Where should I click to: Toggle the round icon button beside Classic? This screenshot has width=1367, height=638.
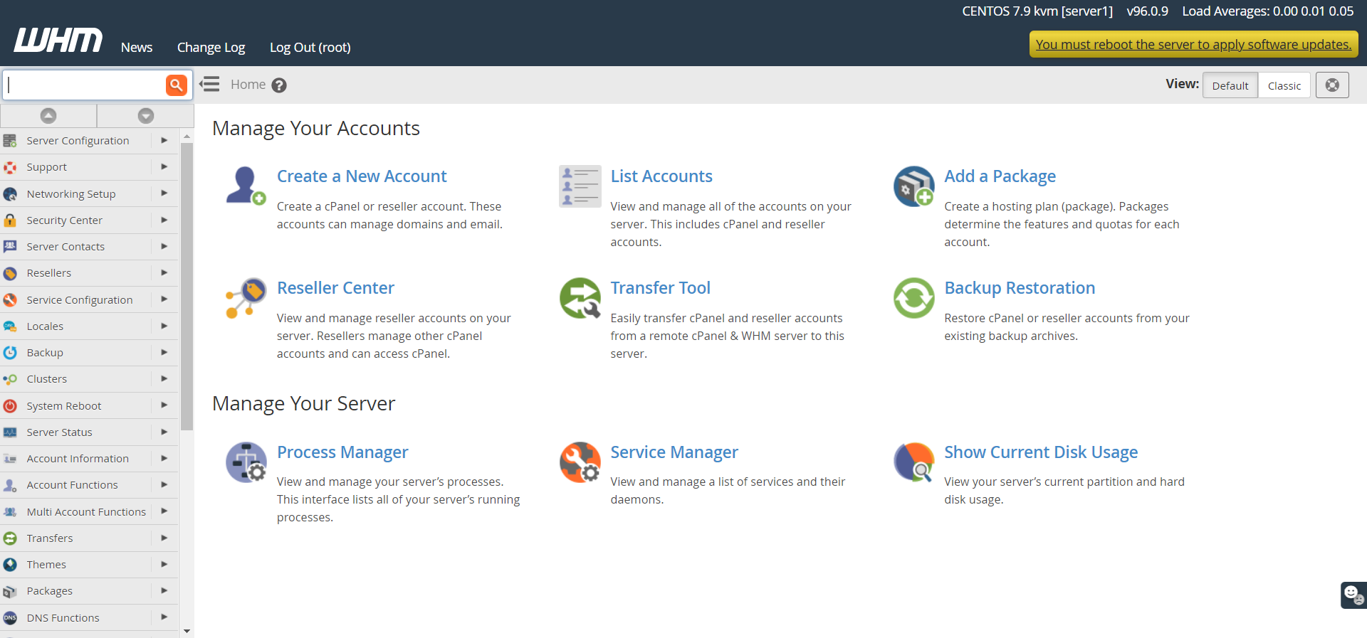(1331, 85)
